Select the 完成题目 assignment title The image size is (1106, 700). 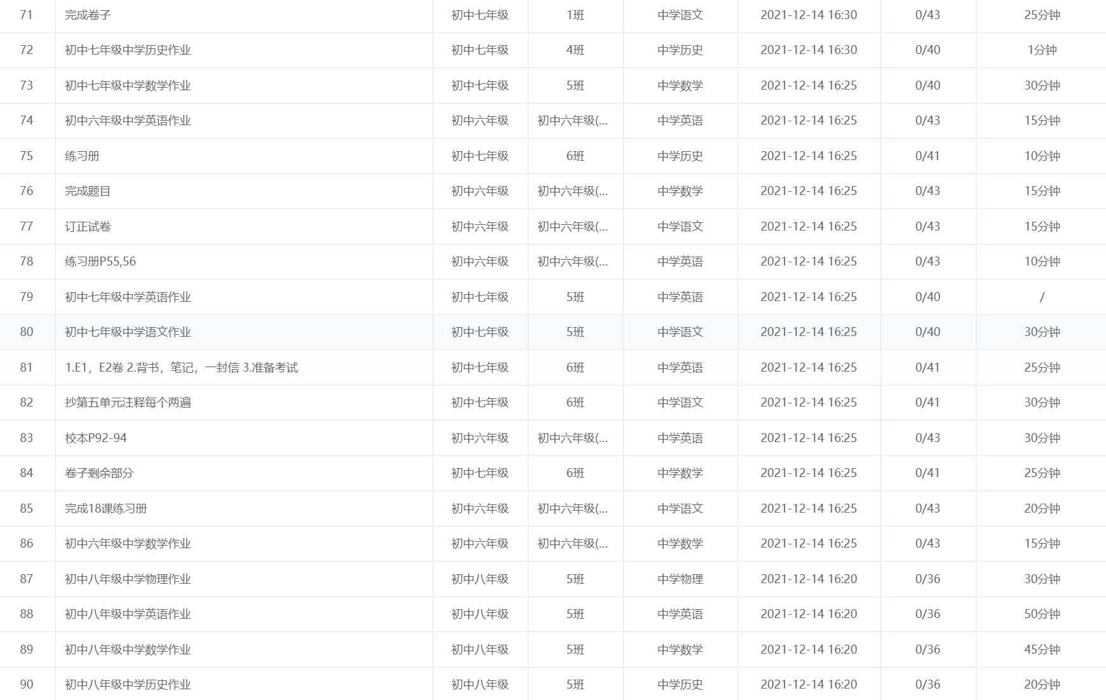coord(88,191)
